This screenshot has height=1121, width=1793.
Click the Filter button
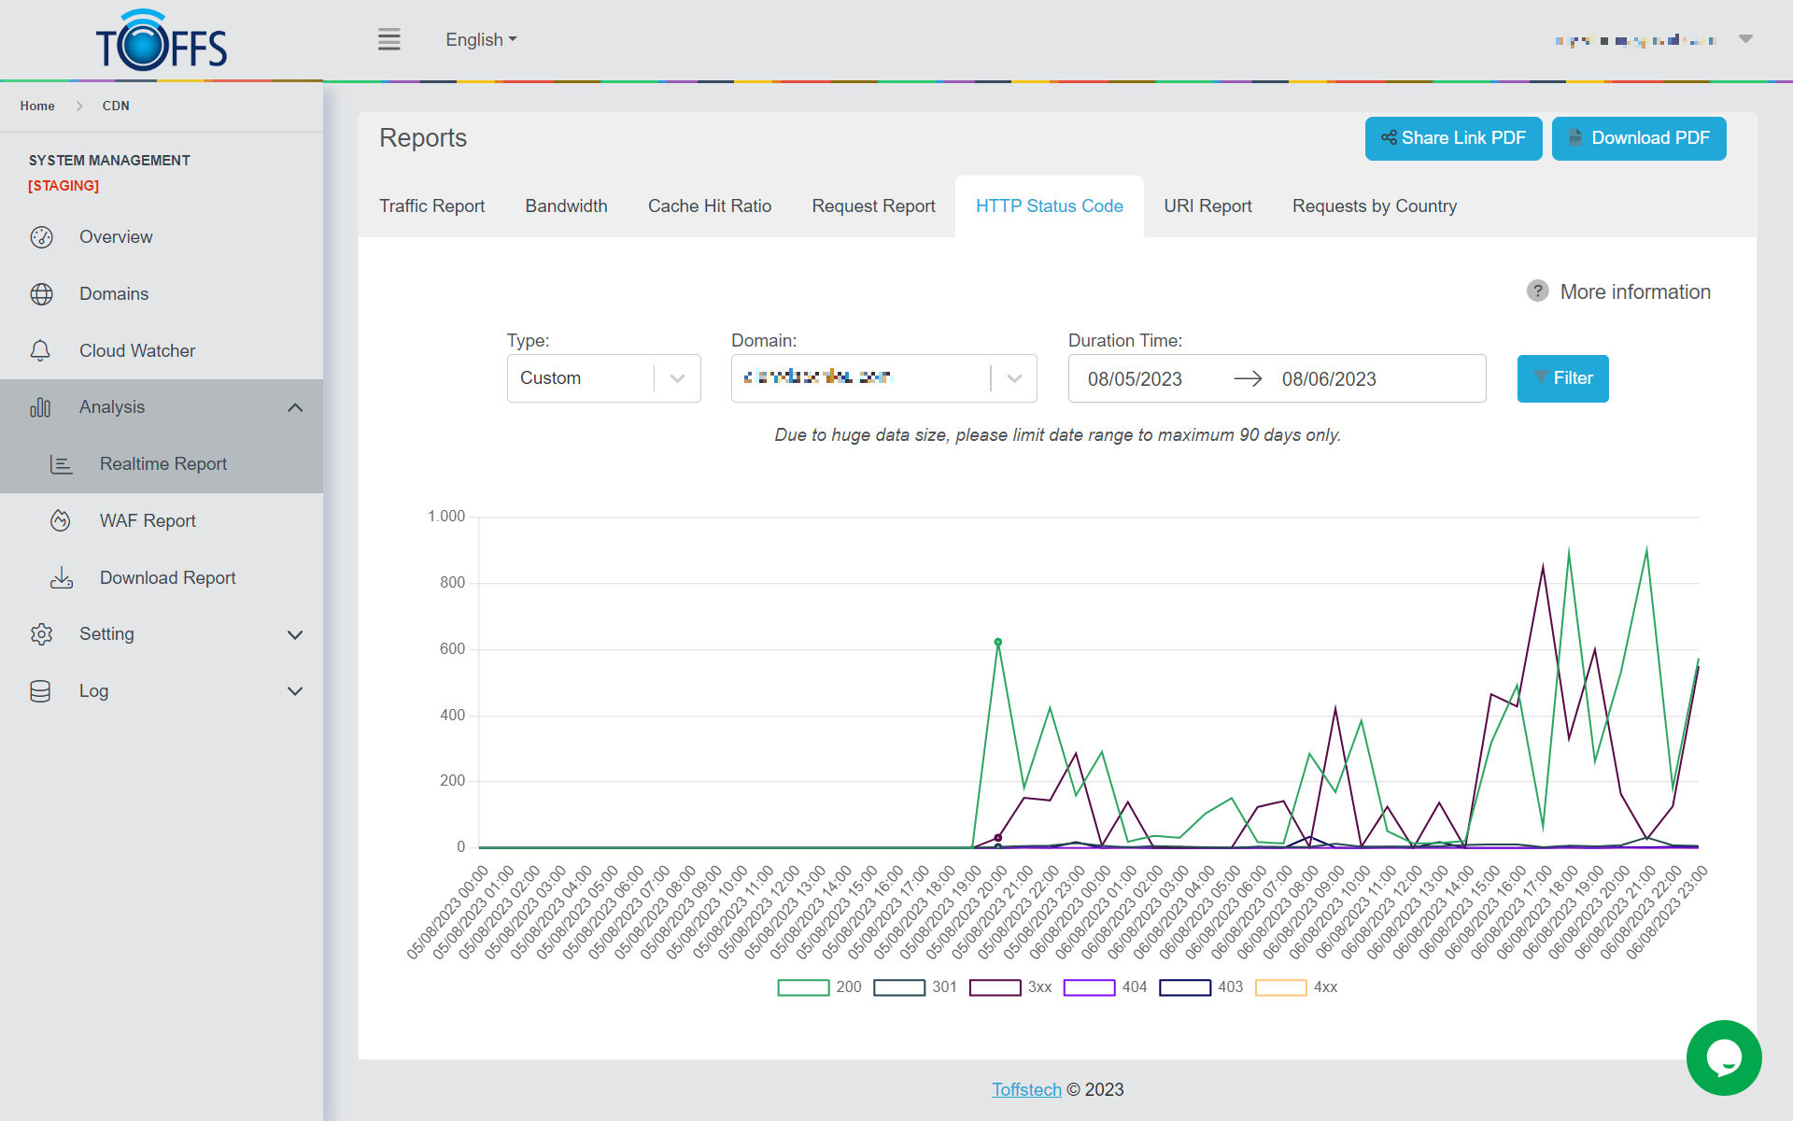pyautogui.click(x=1562, y=378)
